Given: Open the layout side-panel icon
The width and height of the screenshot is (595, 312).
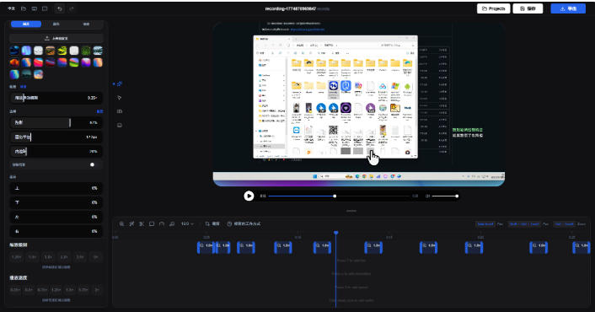Looking at the screenshot, I should tap(119, 111).
